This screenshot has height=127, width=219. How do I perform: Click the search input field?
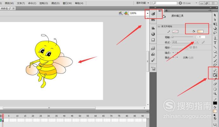pyautogui.click(x=165, y=3)
